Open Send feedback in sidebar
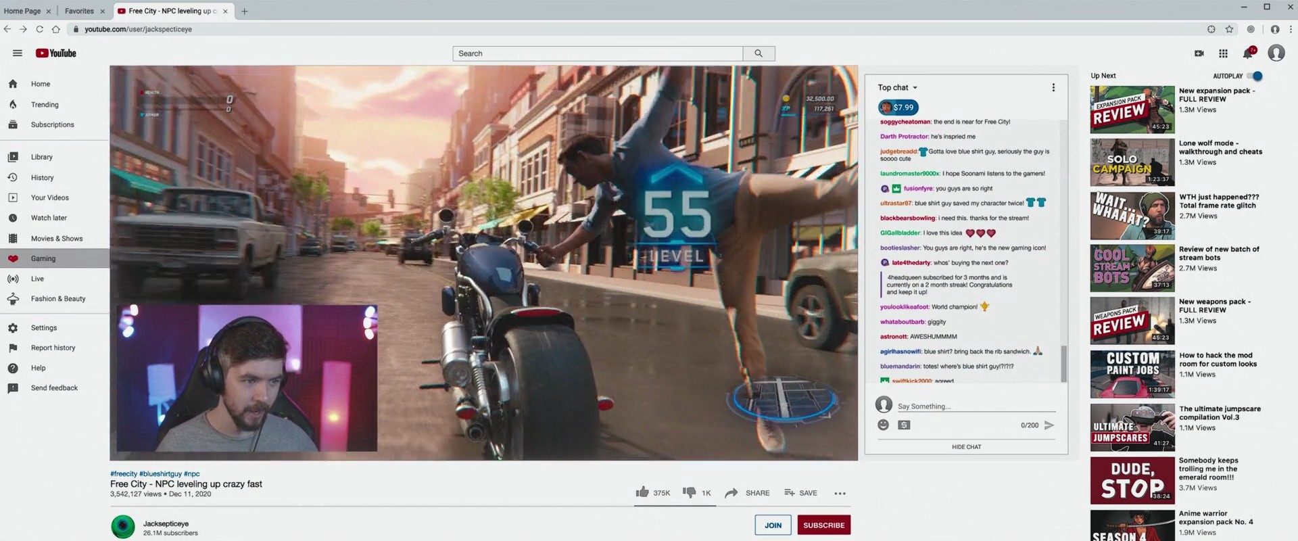The width and height of the screenshot is (1298, 541). (54, 388)
